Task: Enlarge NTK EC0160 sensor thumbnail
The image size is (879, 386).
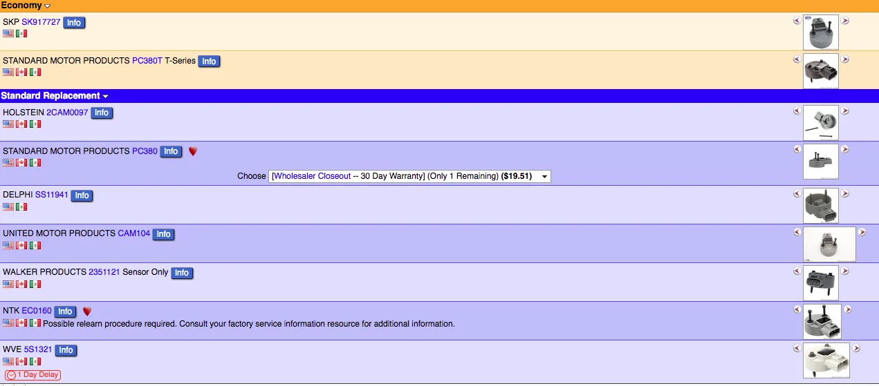Action: (822, 321)
